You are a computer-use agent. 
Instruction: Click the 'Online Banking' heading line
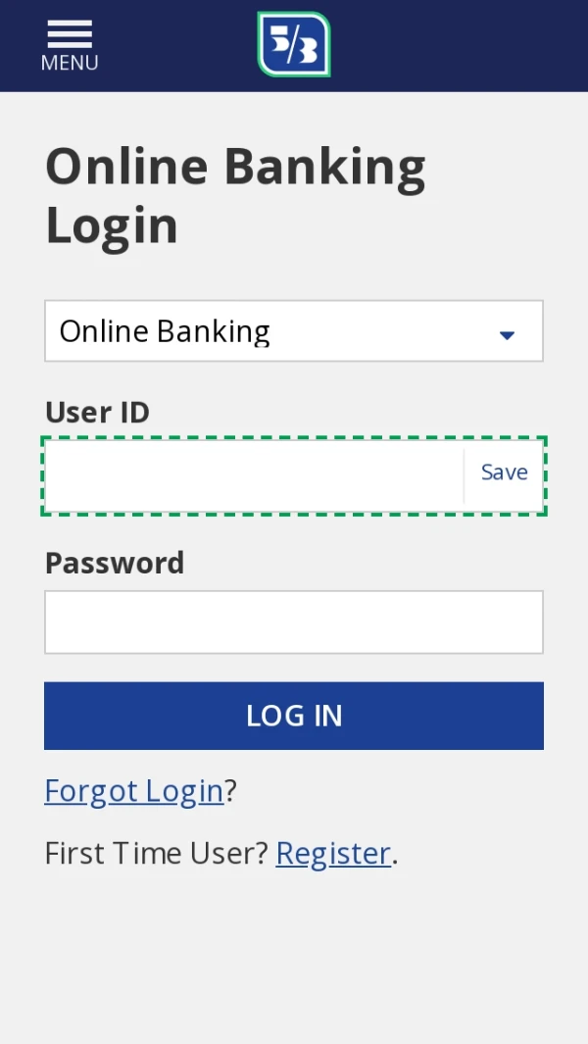point(235,167)
